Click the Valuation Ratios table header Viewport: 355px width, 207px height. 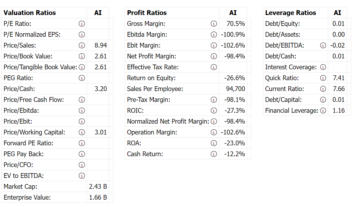pyautogui.click(x=30, y=13)
